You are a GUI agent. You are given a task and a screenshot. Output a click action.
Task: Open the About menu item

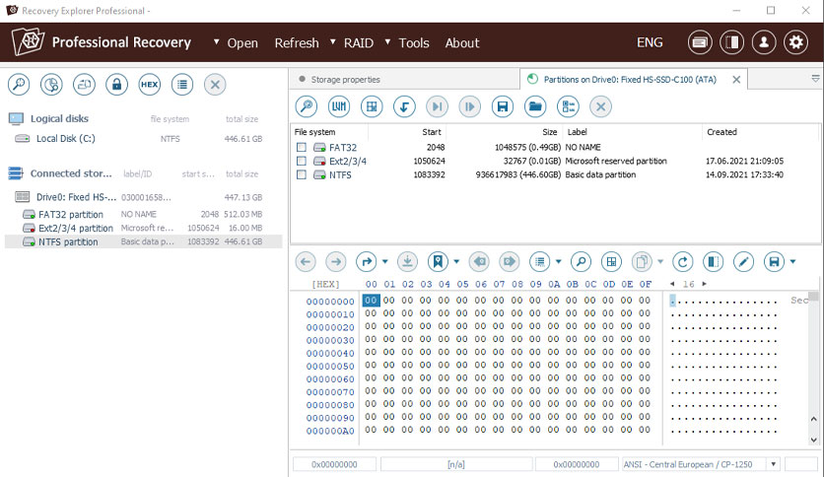coord(462,43)
